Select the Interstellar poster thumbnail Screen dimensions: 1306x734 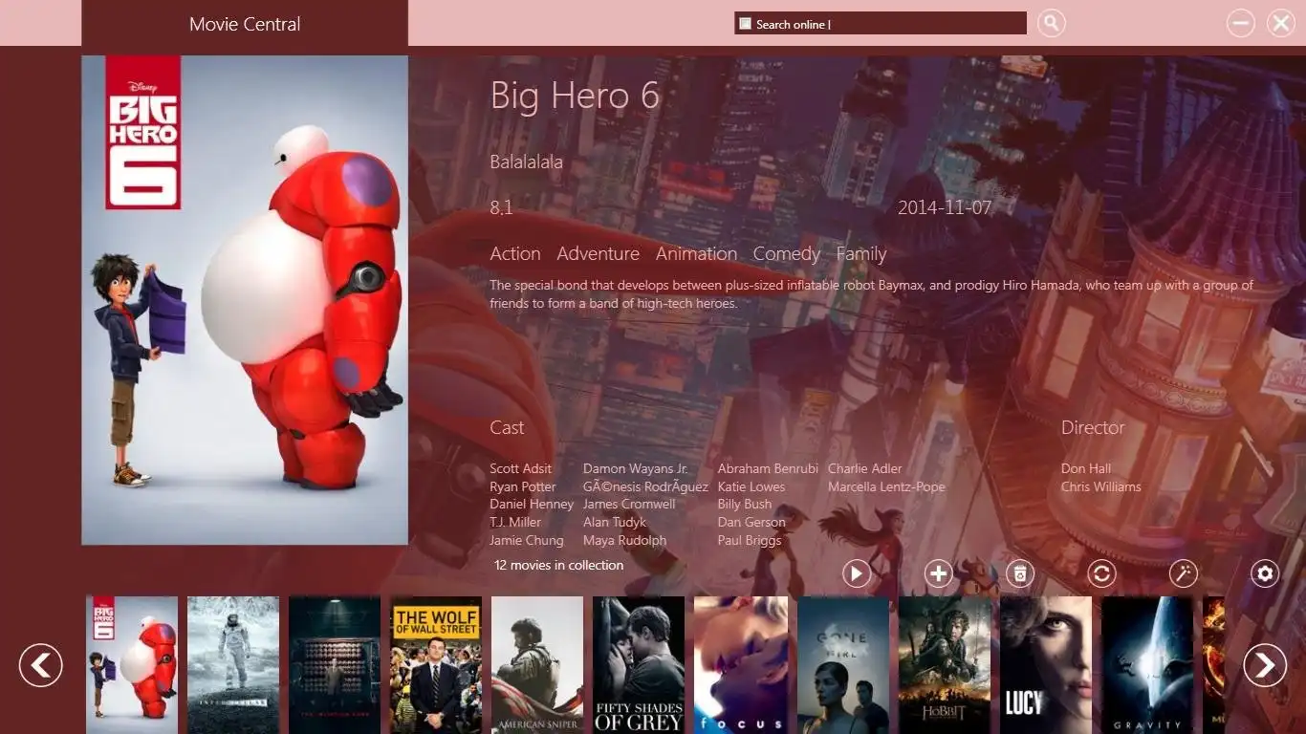233,665
